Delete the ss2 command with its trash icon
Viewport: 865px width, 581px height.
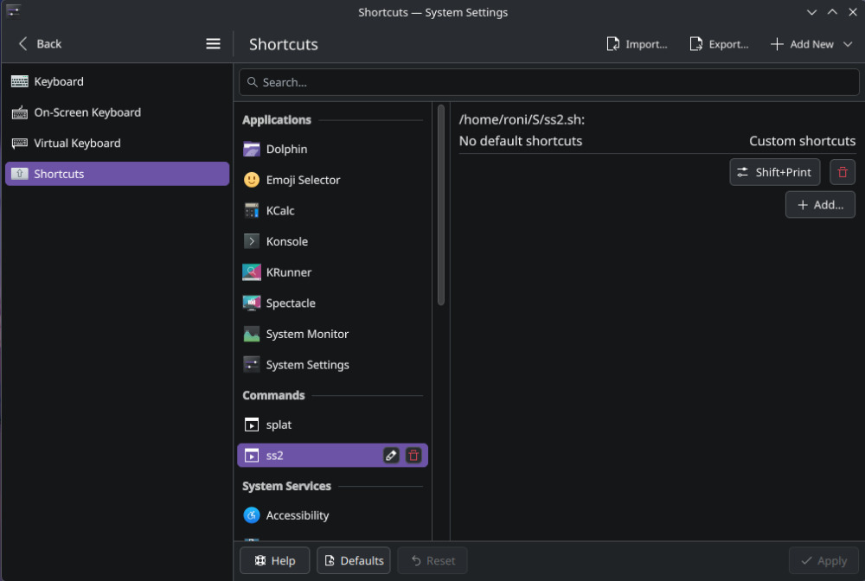[x=413, y=456]
